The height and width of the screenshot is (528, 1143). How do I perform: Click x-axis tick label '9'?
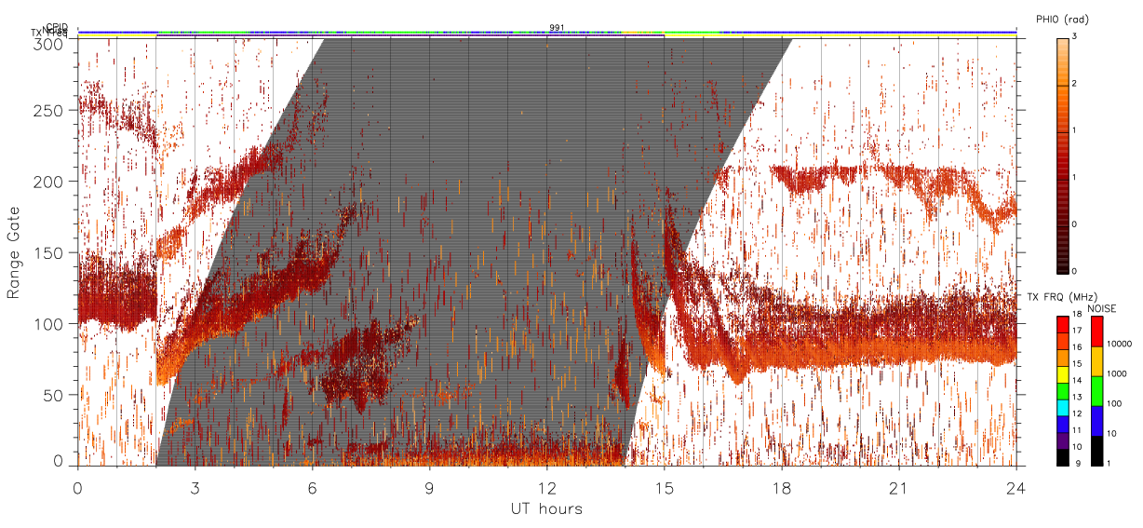tap(430, 488)
